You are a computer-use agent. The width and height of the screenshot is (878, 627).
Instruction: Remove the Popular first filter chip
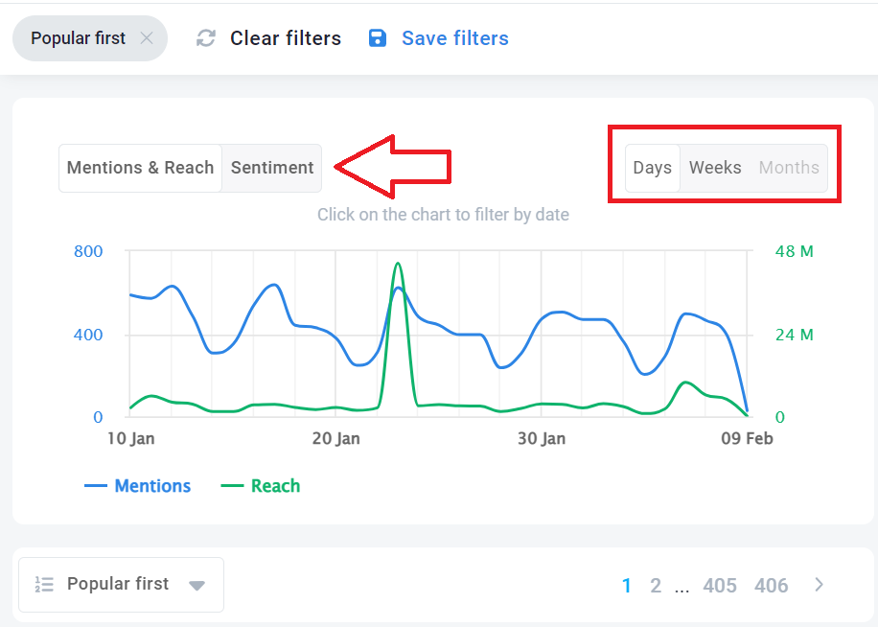coord(147,38)
